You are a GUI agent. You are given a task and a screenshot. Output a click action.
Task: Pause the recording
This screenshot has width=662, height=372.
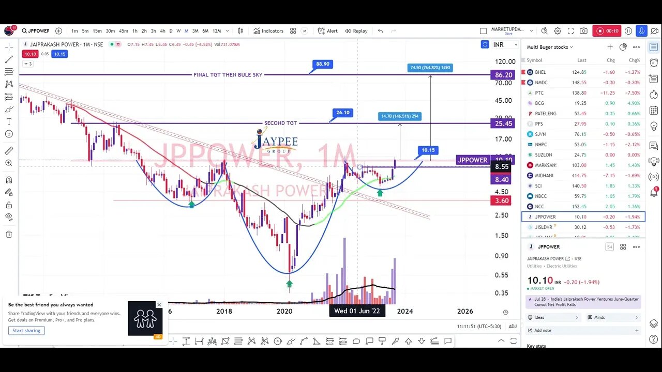coord(628,31)
